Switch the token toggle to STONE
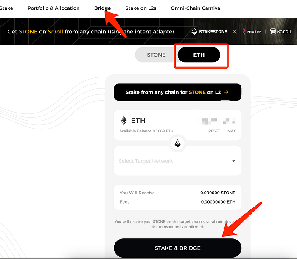The width and height of the screenshot is (297, 259). point(156,55)
